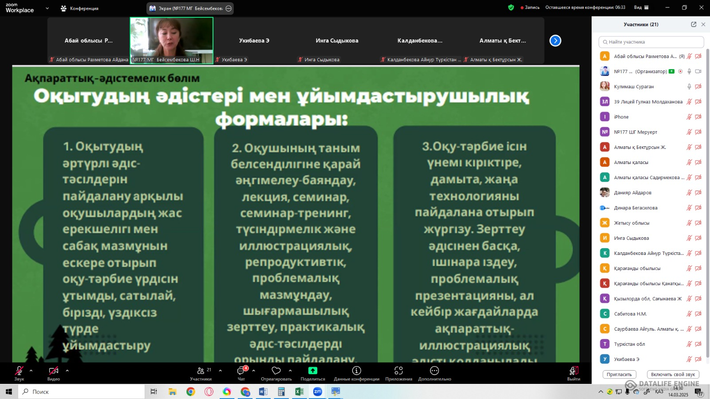The height and width of the screenshot is (399, 710).
Task: Click the Share screen (Поделиться) icon
Action: (312, 371)
